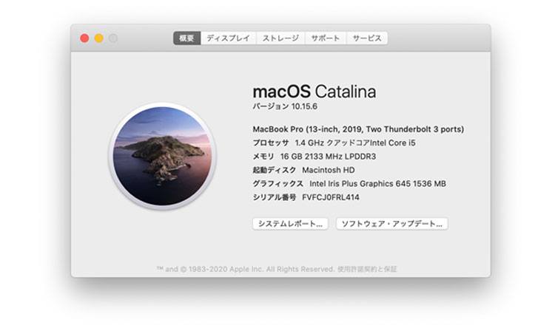Show the サービス tab
This screenshot has width=555, height=328.
367,38
